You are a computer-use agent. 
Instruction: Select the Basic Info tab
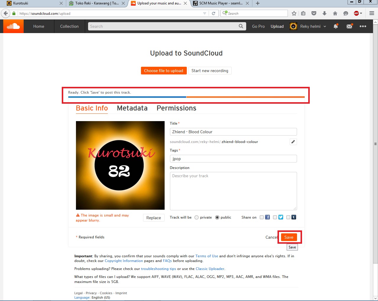coord(92,108)
